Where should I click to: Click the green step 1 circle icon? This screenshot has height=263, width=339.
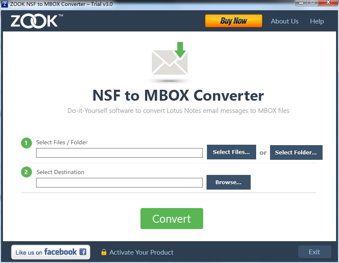point(26,143)
